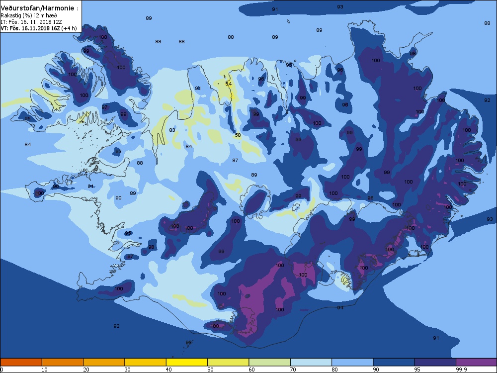Screen dimensions: 497x373
Task: Select the 90–95 dark blue legend swatch
Action: click(x=394, y=362)
